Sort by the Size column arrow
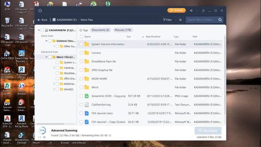261x147 pixels. pos(143,37)
